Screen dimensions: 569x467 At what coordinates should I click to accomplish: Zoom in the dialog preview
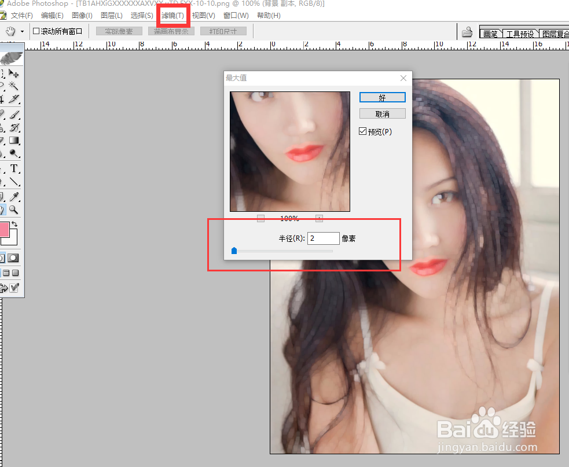(x=319, y=218)
